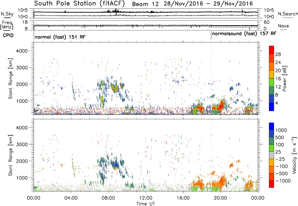Click the 'Freq. [MHz]' axis label
Screen dimensions: 298x206
(x=7, y=25)
